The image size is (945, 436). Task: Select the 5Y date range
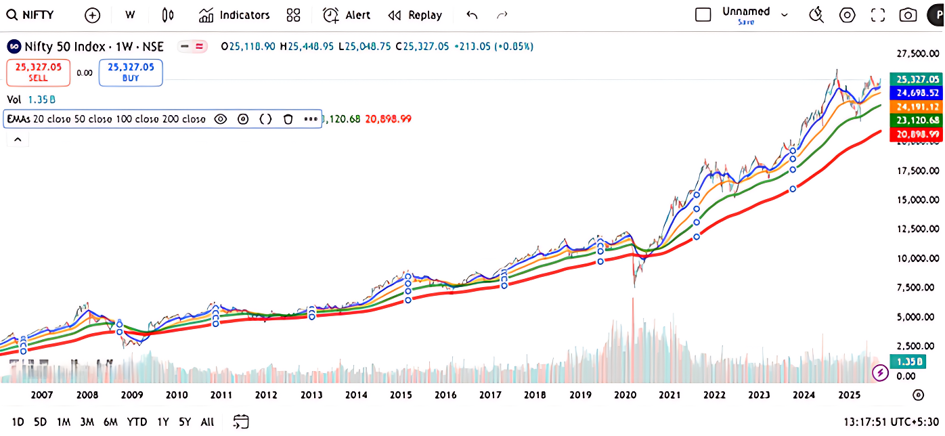point(185,422)
